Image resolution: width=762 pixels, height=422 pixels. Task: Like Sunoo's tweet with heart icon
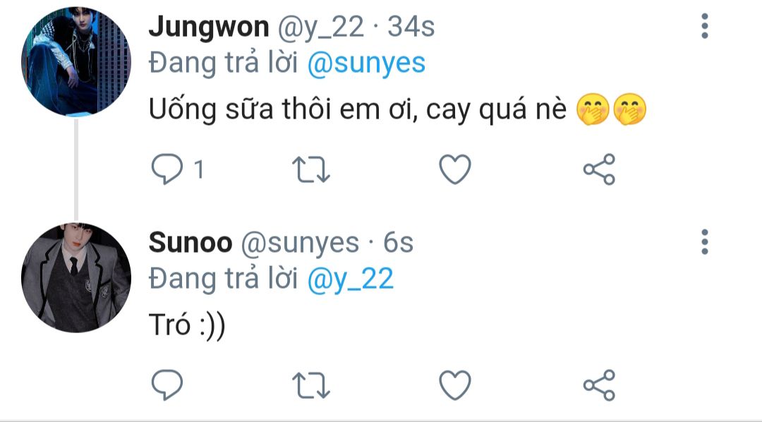tap(455, 385)
